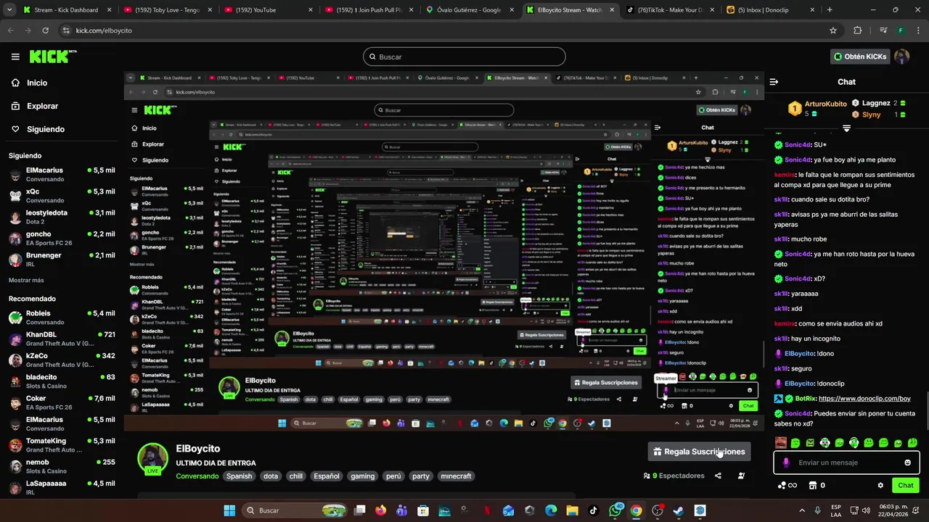Switch to 'Óvalo Gutiérrez - Google' browser tab
This screenshot has width=929, height=522.
470,10
